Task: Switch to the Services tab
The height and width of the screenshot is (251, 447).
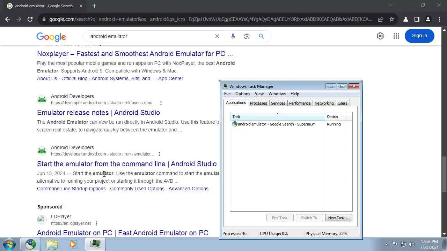Action: [278, 103]
